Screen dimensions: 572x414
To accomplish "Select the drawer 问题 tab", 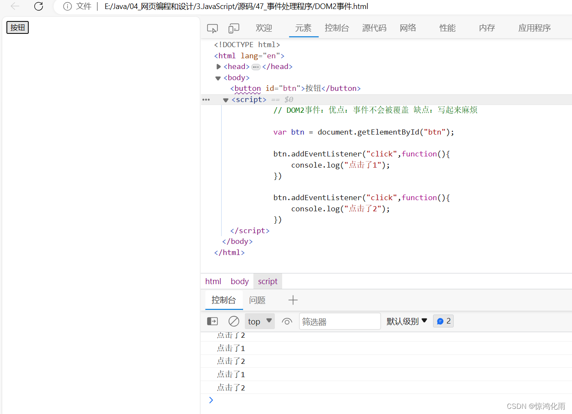I will point(257,300).
